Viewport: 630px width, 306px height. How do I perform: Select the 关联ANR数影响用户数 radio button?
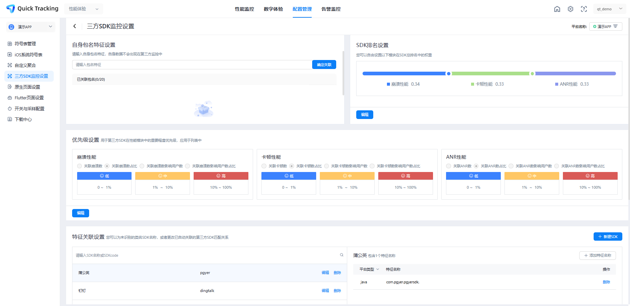pyautogui.click(x=511, y=166)
